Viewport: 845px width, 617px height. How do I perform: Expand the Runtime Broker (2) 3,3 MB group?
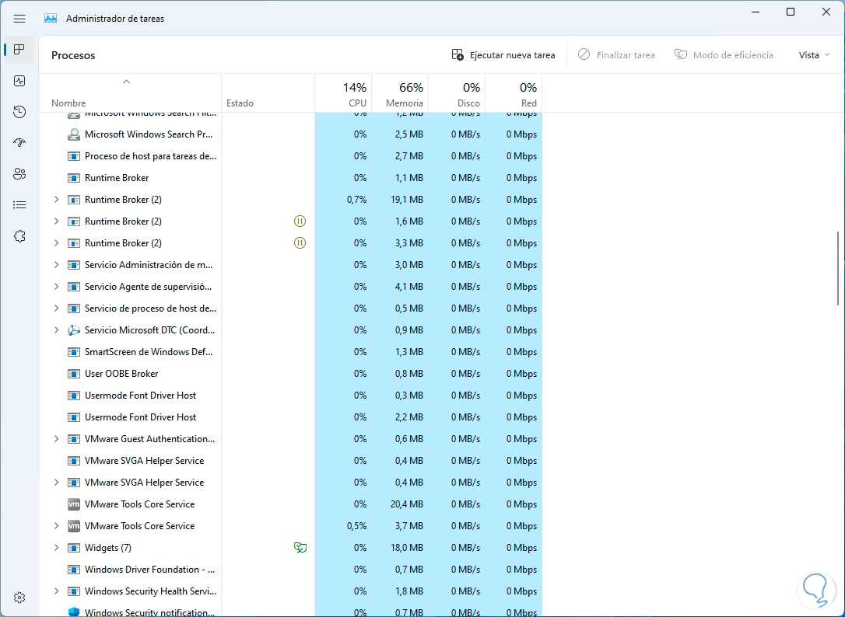(x=56, y=243)
